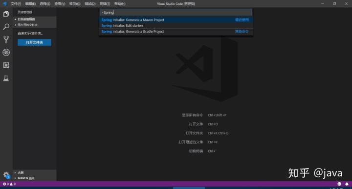This screenshot has height=189, width=352.
Task: Open notifications bell in status bar
Action: (347, 184)
